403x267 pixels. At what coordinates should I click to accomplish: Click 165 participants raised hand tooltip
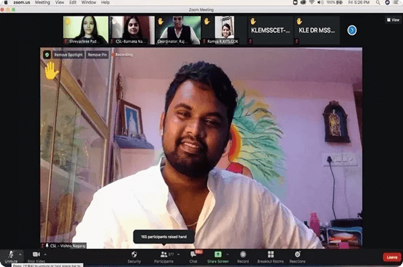[164, 237]
